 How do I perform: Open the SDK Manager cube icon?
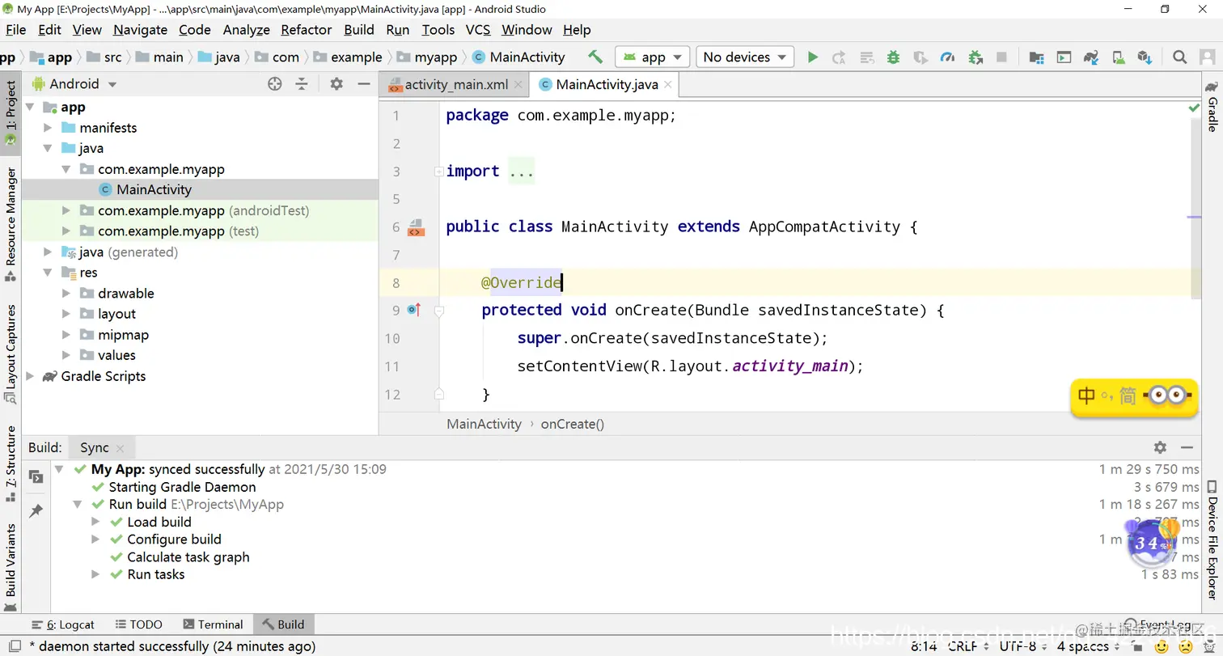(x=1145, y=57)
